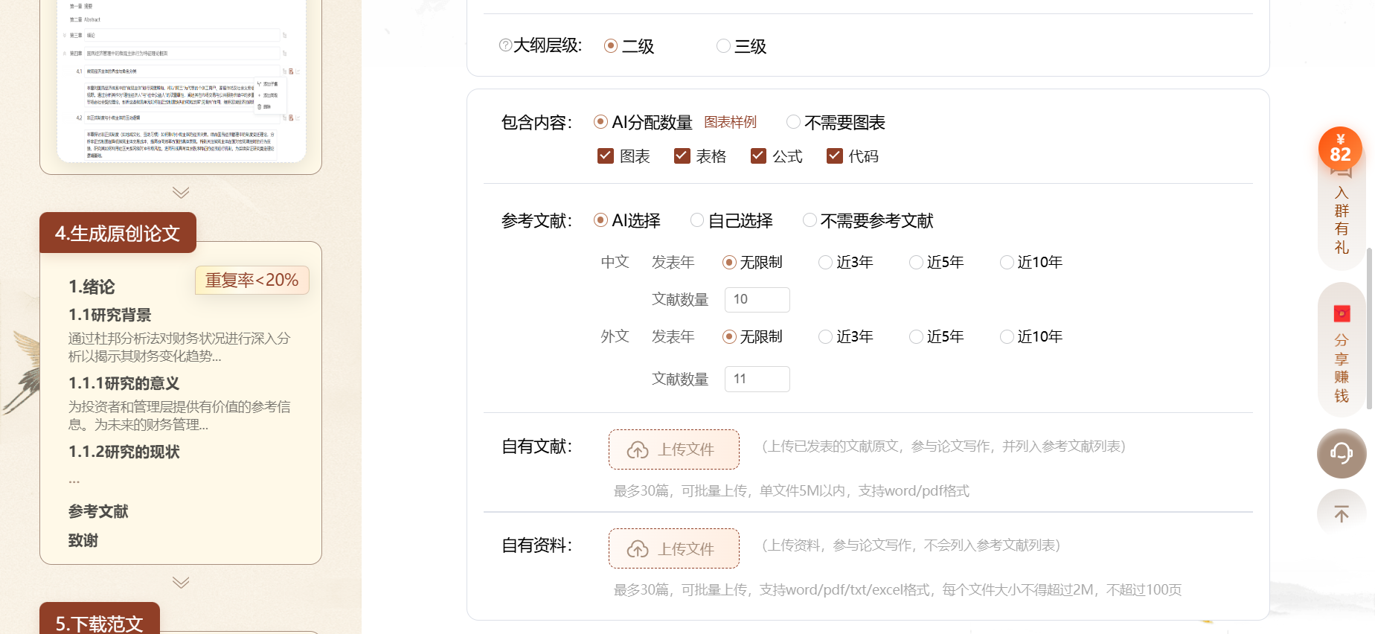Image resolution: width=1375 pixels, height=634 pixels.
Task: Click the red envelope 分享赚钱 icon
Action: click(1342, 313)
